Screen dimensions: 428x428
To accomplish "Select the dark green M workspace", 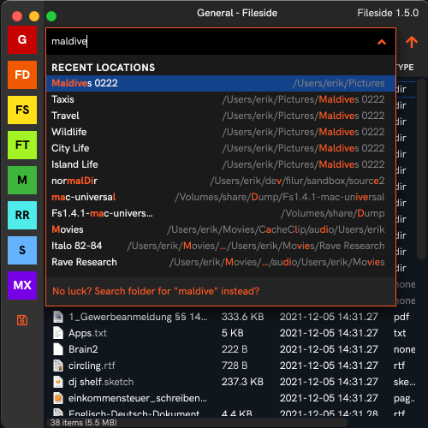I will [22, 180].
